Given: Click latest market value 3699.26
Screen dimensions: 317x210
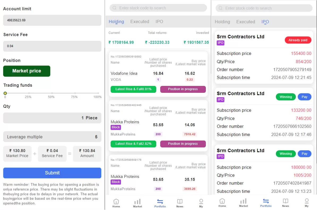Looking at the screenshot, I should pos(190,189).
